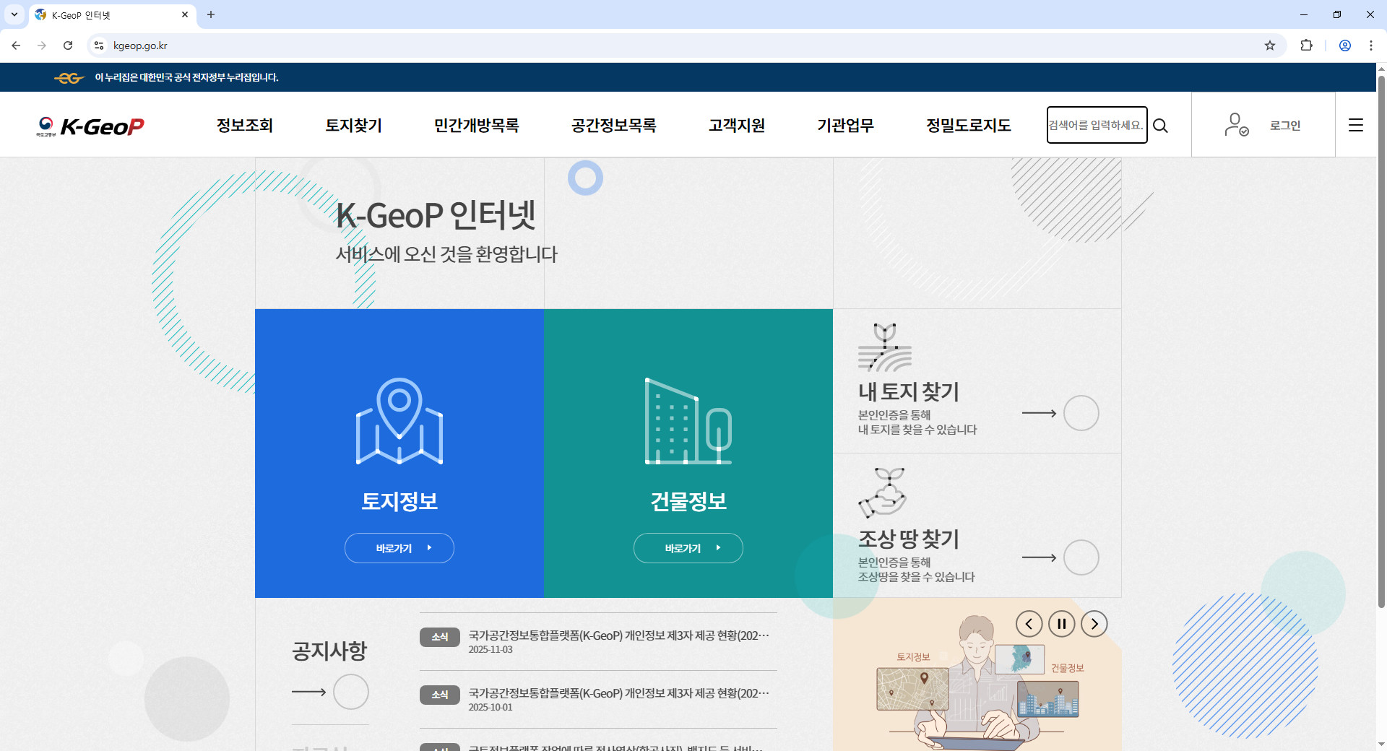Image resolution: width=1387 pixels, height=751 pixels.
Task: Open the hamburger full menu
Action: [1356, 125]
